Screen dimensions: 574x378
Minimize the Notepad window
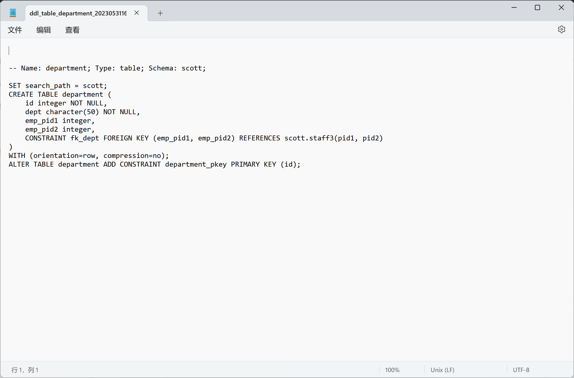[x=514, y=8]
